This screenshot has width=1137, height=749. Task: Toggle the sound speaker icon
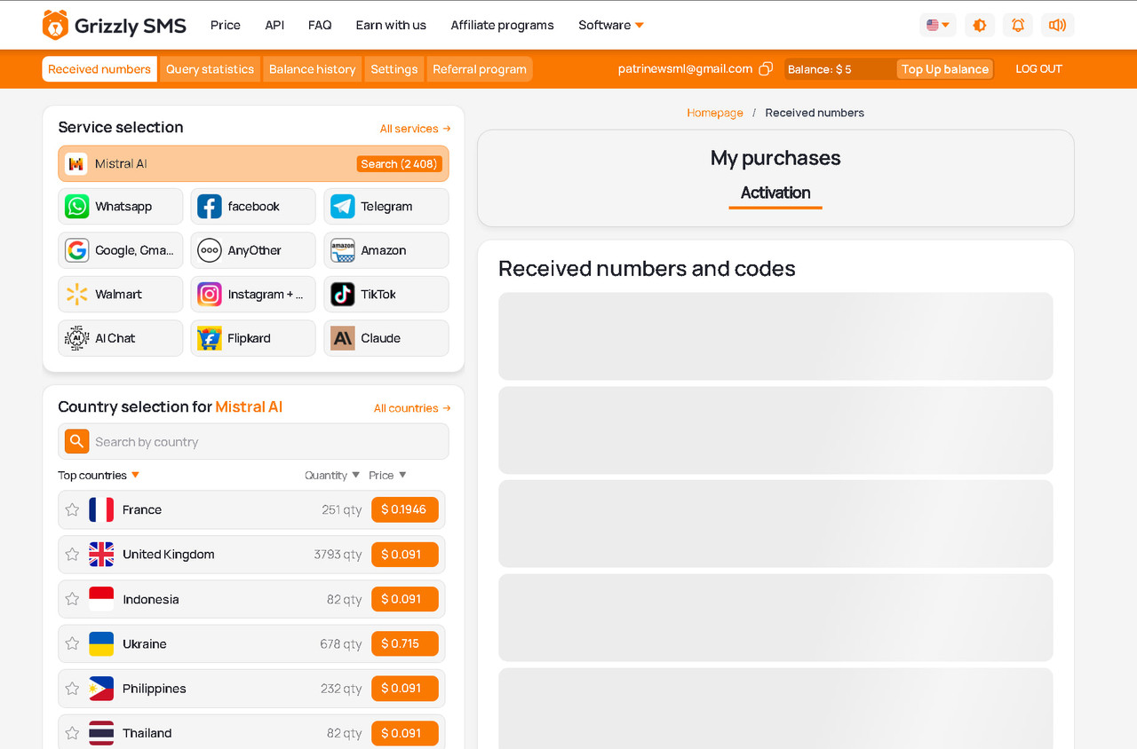[1057, 25]
